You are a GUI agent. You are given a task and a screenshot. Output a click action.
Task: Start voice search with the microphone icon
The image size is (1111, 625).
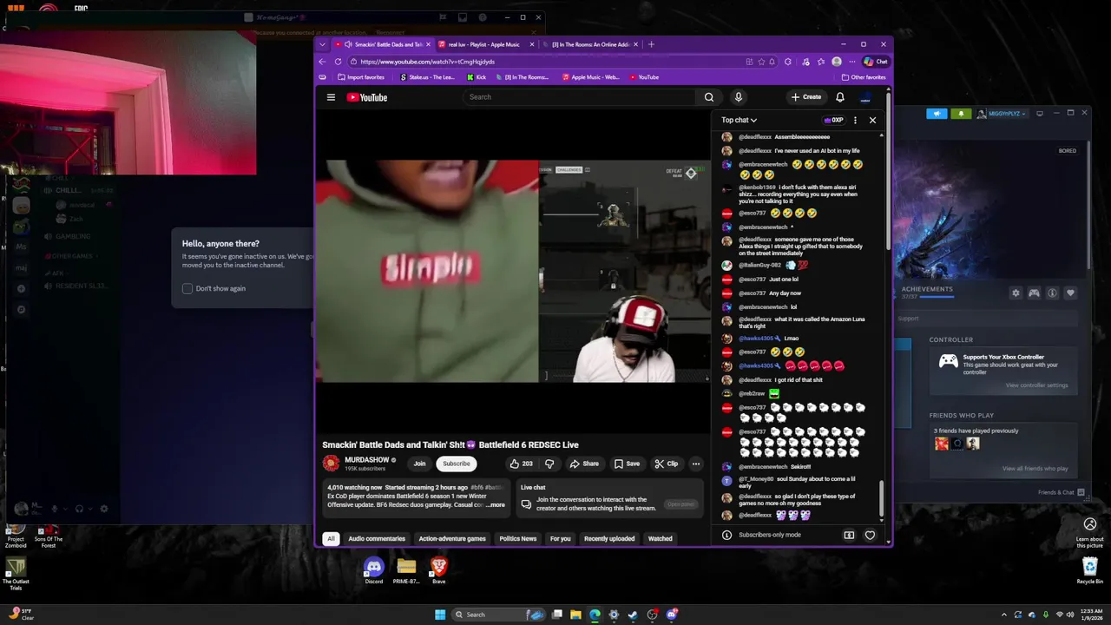pos(738,97)
